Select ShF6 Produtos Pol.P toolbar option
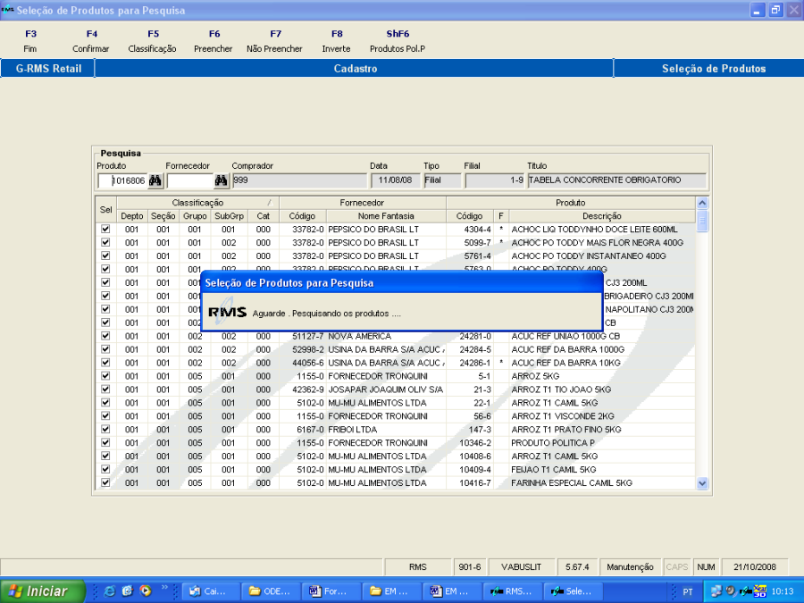804x603 pixels. click(398, 41)
